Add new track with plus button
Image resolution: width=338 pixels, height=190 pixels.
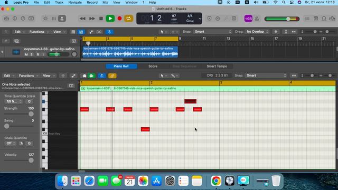[x=6, y=41]
